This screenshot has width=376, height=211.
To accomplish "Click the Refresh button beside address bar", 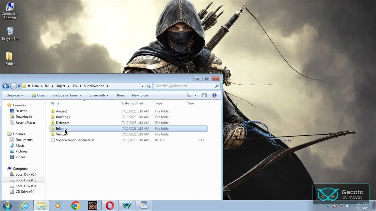I will 149,86.
